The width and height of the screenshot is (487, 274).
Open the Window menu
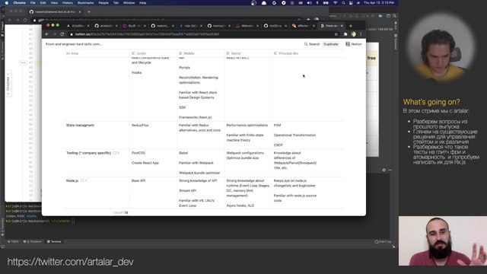coord(129,3)
